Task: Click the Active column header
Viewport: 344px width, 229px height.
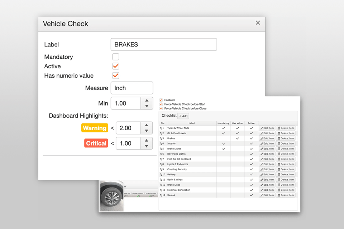Action: coord(251,123)
